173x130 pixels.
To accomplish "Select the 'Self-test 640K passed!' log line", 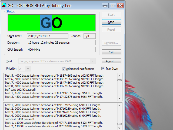I will coord(19,119).
